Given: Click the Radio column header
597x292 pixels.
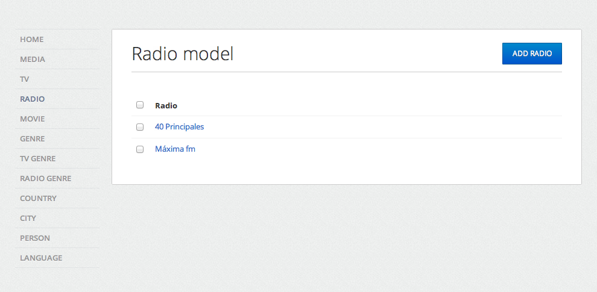Looking at the screenshot, I should coord(166,106).
